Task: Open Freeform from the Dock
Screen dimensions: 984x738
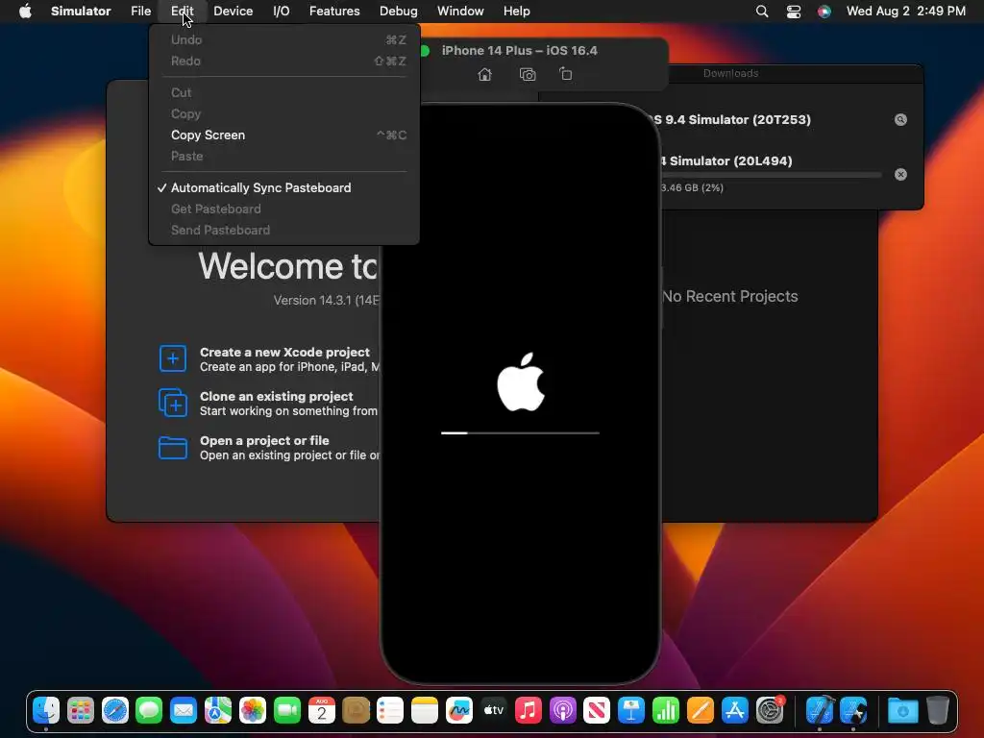Action: click(x=458, y=710)
